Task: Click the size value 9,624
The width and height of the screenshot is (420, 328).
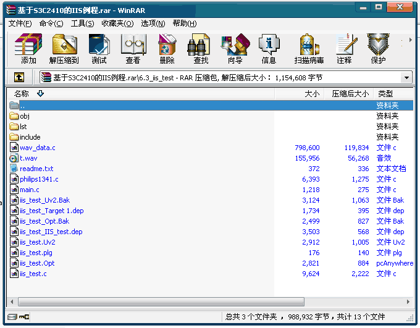Action: (x=311, y=274)
